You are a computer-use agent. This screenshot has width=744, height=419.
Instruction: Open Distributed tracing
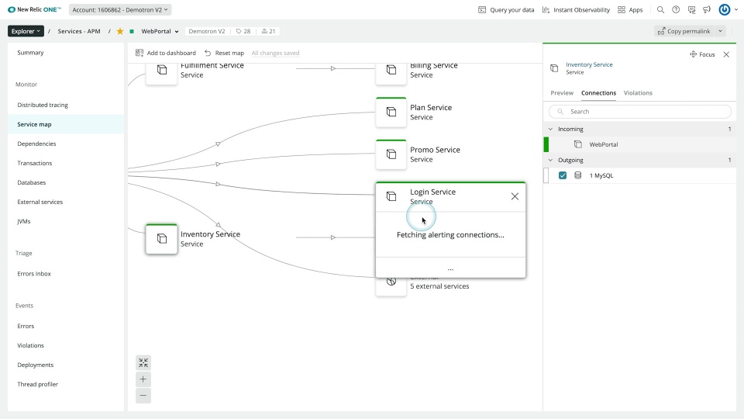pyautogui.click(x=43, y=105)
